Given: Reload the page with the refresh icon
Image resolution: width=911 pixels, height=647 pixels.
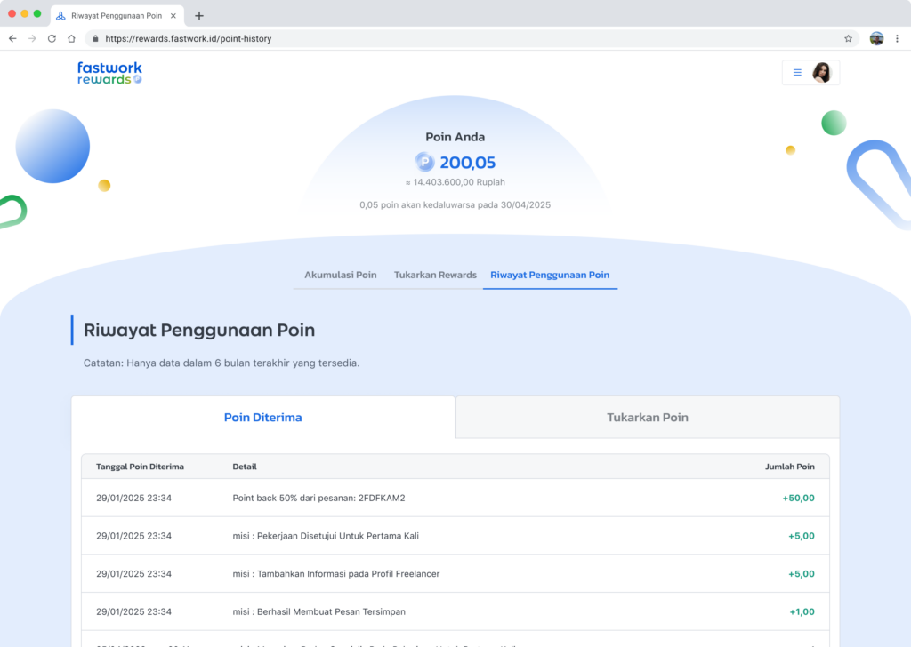Looking at the screenshot, I should [x=52, y=38].
